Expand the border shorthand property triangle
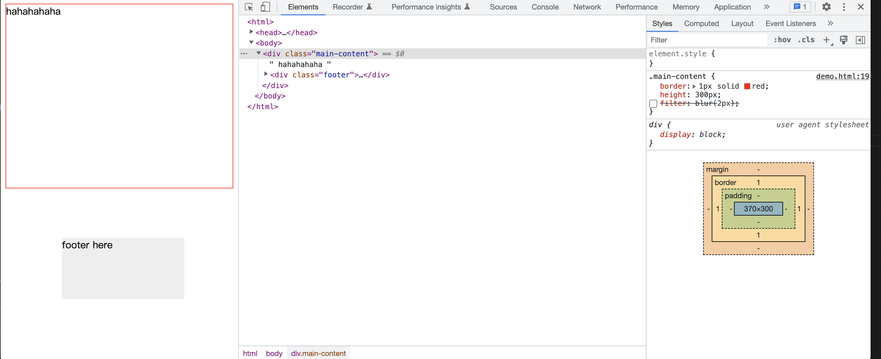Image resolution: width=881 pixels, height=359 pixels. 694,87
